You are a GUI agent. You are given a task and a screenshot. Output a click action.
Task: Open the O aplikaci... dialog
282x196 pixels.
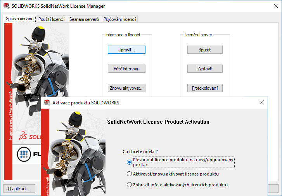pos(19,189)
